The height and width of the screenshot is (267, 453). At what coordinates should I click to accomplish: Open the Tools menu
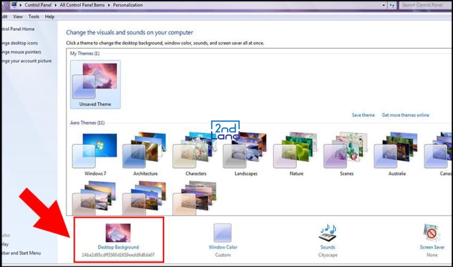coord(34,17)
